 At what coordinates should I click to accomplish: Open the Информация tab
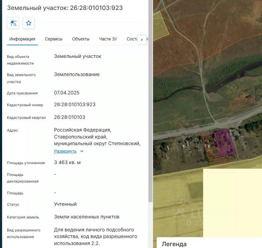[22, 39]
